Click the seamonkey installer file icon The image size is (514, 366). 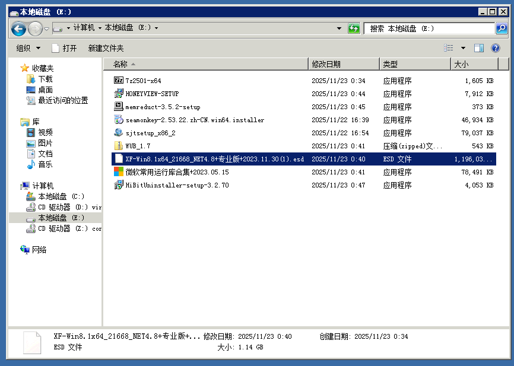pos(118,120)
